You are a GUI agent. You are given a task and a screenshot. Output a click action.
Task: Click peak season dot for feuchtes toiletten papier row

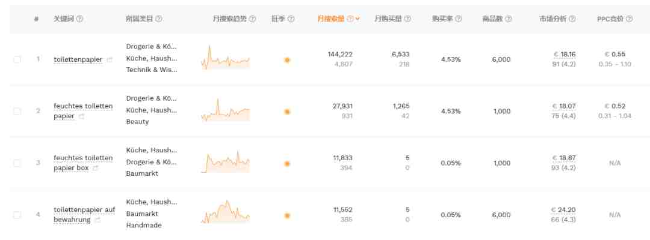tap(287, 112)
